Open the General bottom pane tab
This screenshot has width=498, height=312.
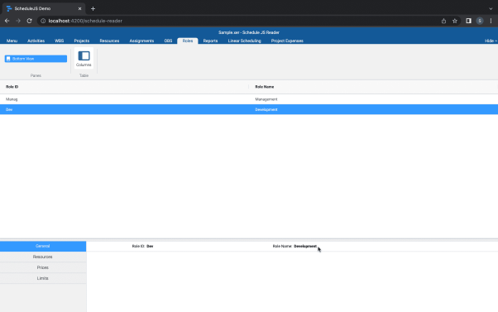point(43,247)
